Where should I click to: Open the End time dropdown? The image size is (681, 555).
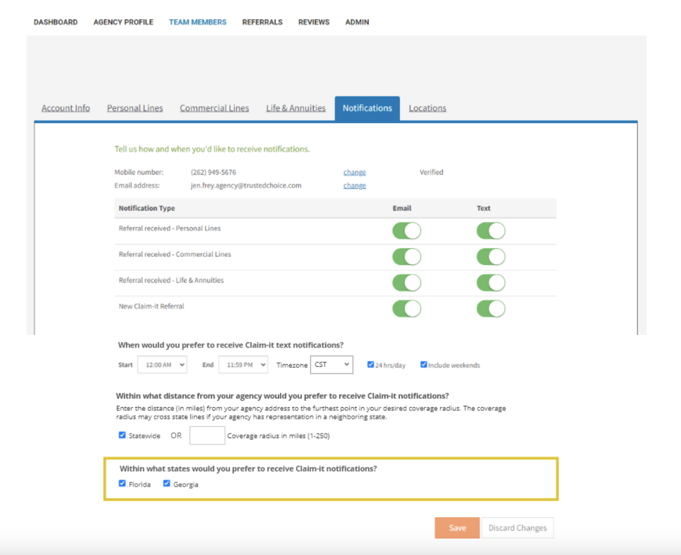[243, 364]
